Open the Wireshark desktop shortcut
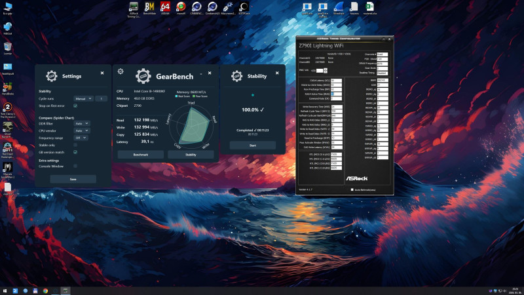 pyautogui.click(x=339, y=7)
